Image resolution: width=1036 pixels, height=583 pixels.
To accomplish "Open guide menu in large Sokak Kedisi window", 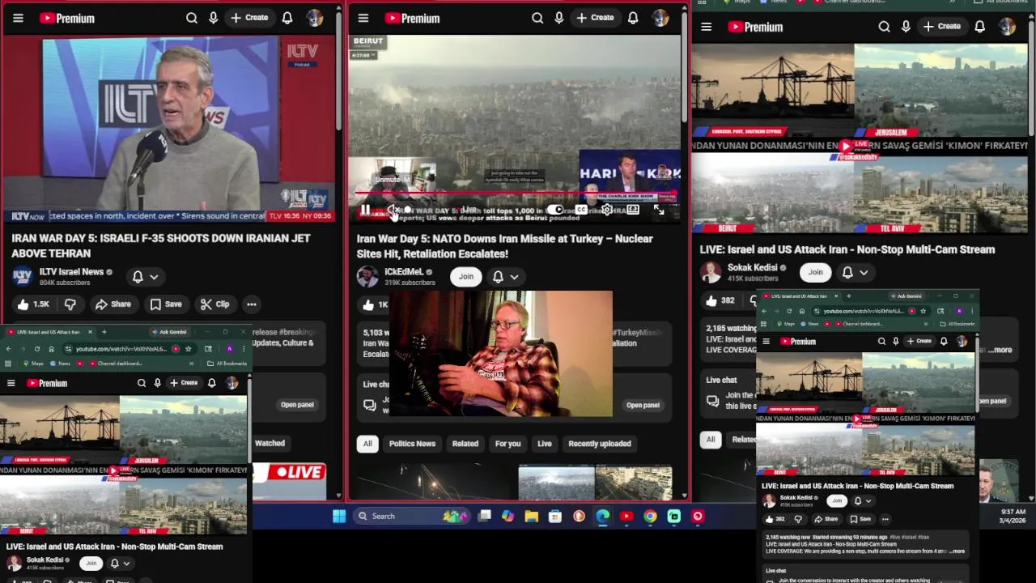I will click(x=706, y=27).
